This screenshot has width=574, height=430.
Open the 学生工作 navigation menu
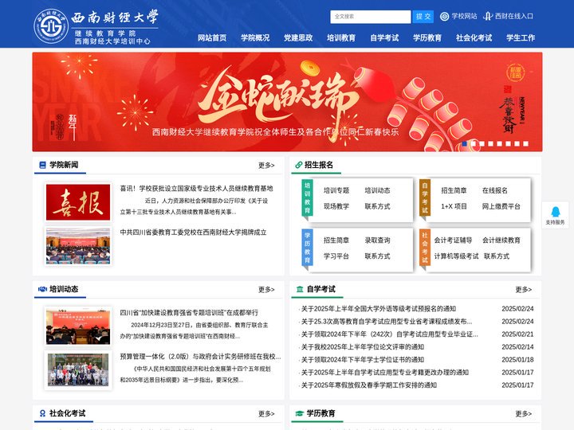click(521, 37)
